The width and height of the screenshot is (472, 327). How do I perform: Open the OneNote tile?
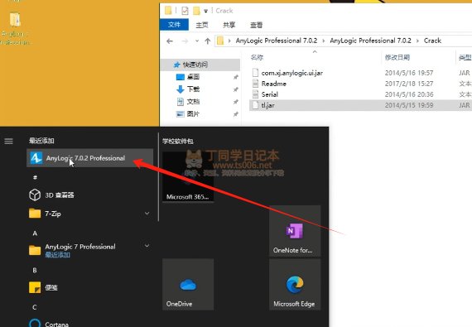click(295, 231)
